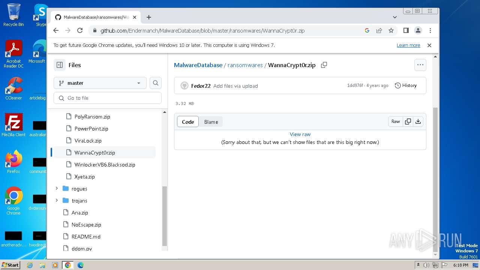The image size is (480, 270).
Task: Go back with browser back arrow
Action: coord(56,30)
